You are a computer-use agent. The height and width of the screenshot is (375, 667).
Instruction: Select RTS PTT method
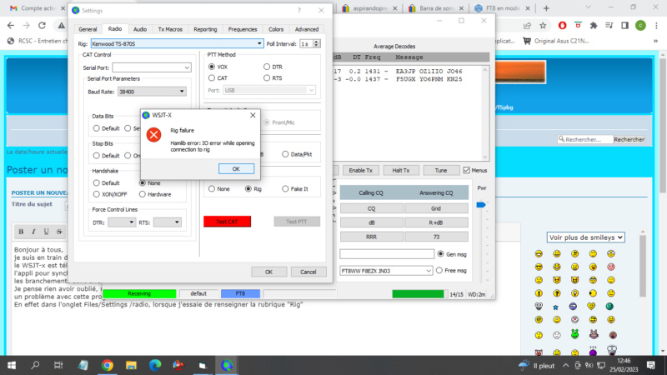pyautogui.click(x=267, y=77)
